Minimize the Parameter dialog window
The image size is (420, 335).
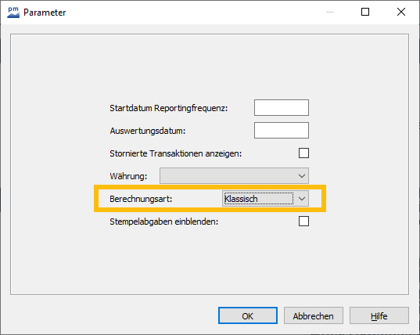tap(330, 12)
